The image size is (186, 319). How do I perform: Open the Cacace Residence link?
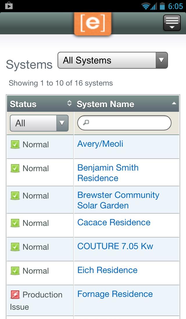(114, 222)
